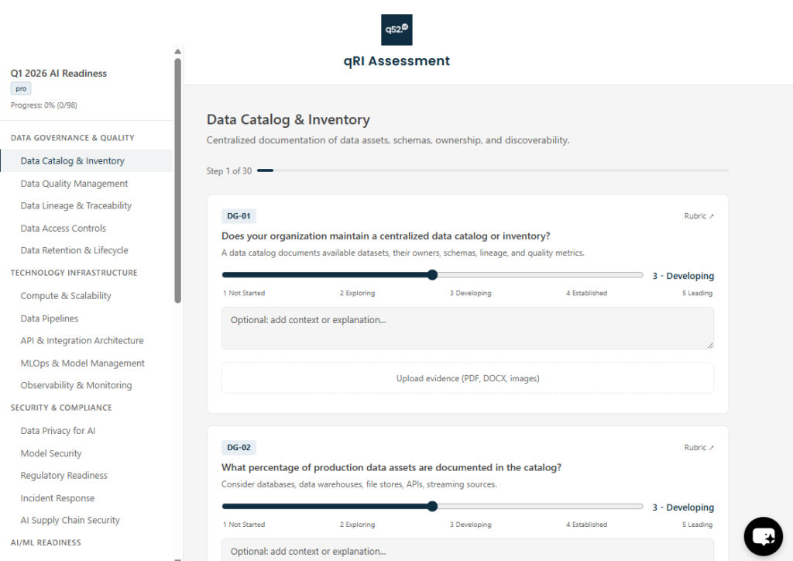This screenshot has height=561, width=793.
Task: Click the 'AI/ML READINESS' heading
Action: click(46, 542)
